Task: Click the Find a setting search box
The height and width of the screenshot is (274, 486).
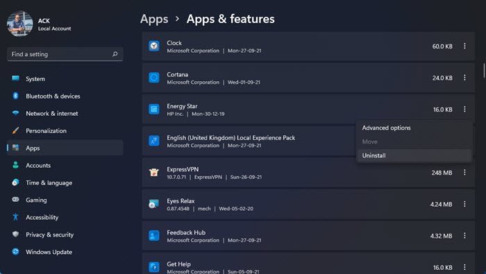Action: pos(65,54)
